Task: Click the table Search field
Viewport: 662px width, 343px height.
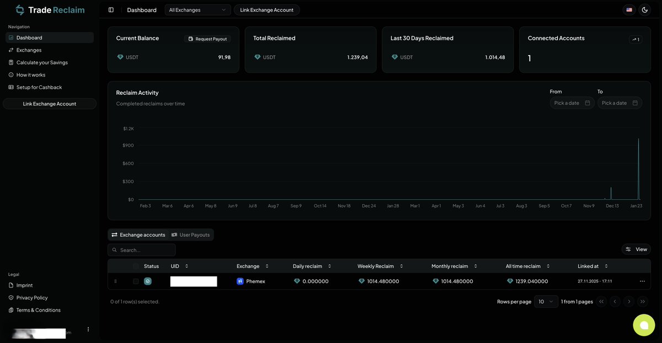Action: [x=142, y=250]
